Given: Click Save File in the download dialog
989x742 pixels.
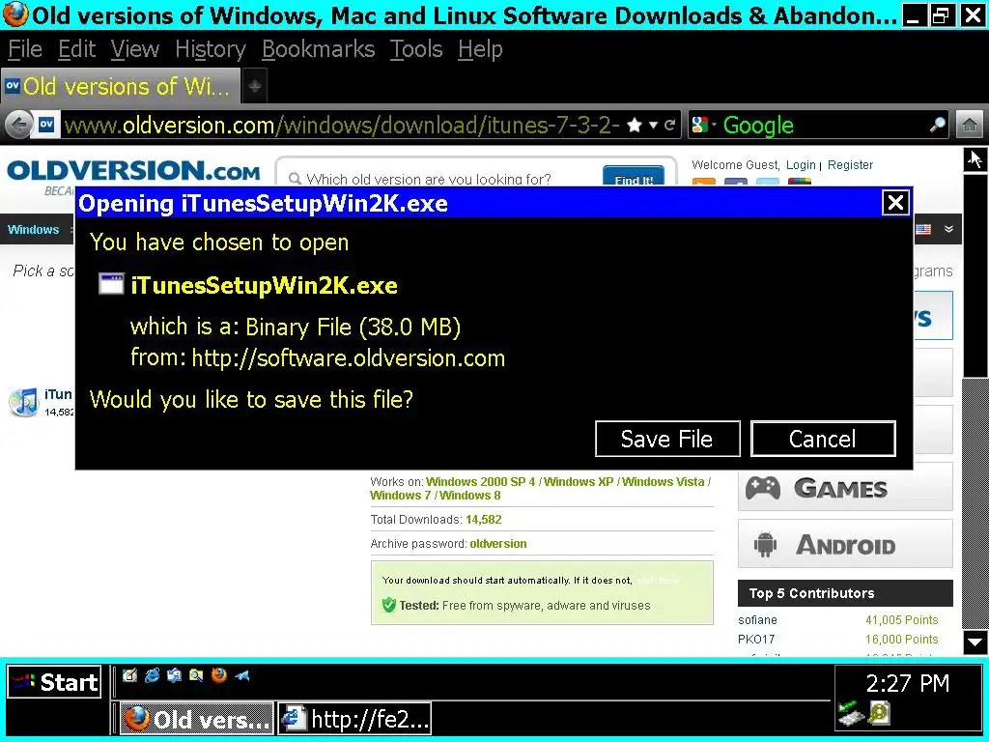Looking at the screenshot, I should 667,439.
